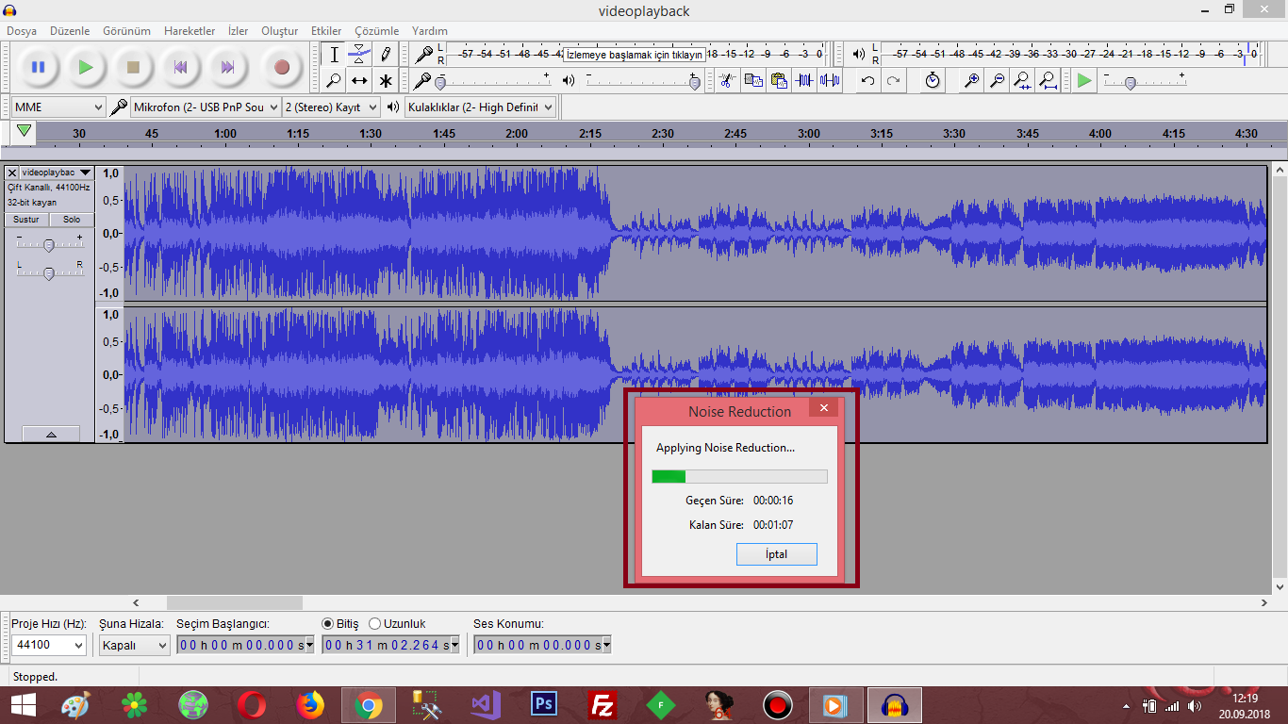The width and height of the screenshot is (1288, 724).
Task: Open the Seçim Başlangıcı time format arrow
Action: 309,645
